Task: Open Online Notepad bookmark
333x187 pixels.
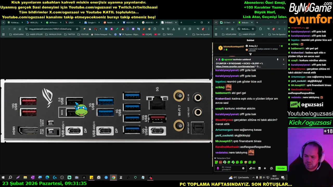Action: pyautogui.click(x=101, y=34)
